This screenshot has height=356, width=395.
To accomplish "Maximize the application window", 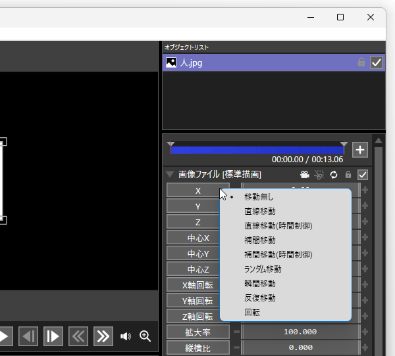I will click(340, 17).
